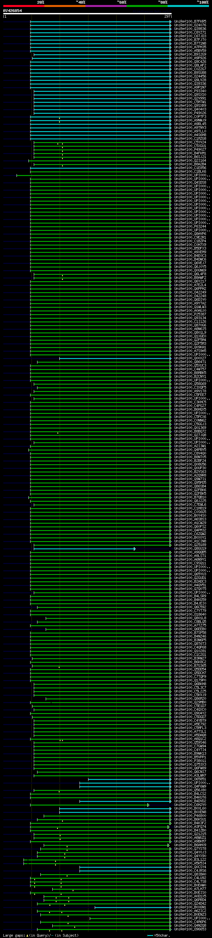
Task: Click the UniRef100_A4S6H8 label
Action: click(190, 135)
